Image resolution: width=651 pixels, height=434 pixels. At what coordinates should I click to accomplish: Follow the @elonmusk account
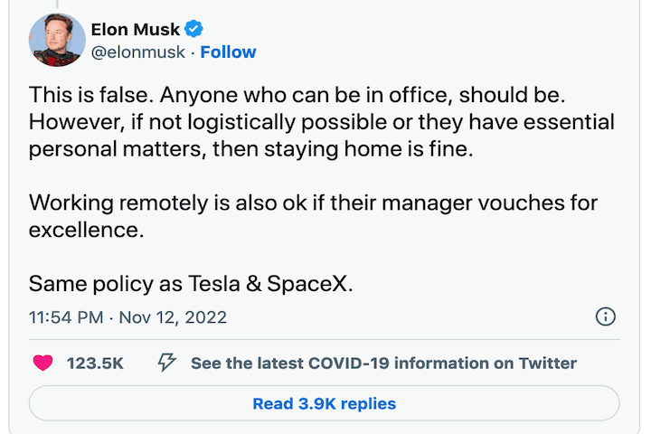[x=228, y=52]
